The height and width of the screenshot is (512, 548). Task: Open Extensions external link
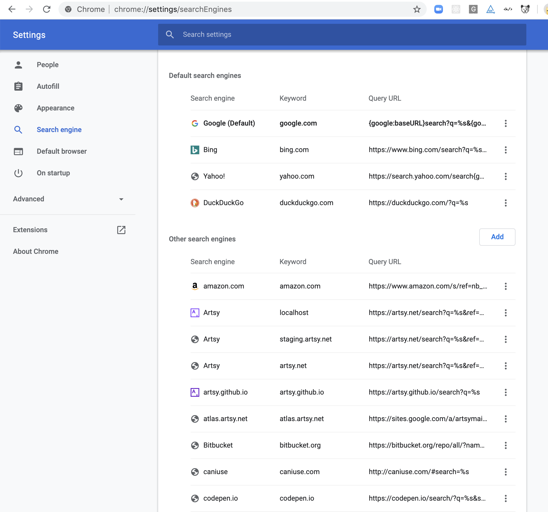coord(122,229)
